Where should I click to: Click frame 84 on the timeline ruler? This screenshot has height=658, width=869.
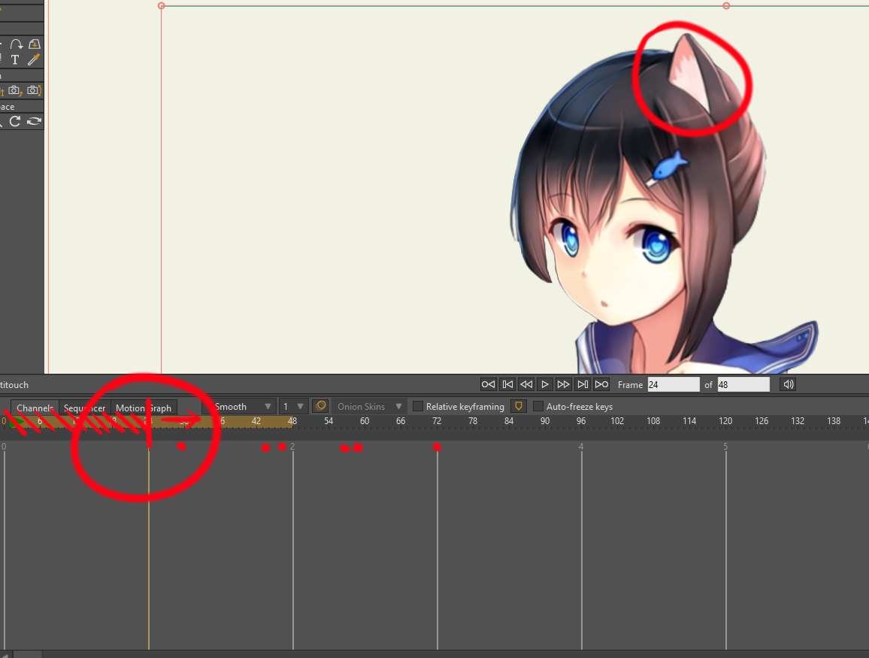coord(509,421)
